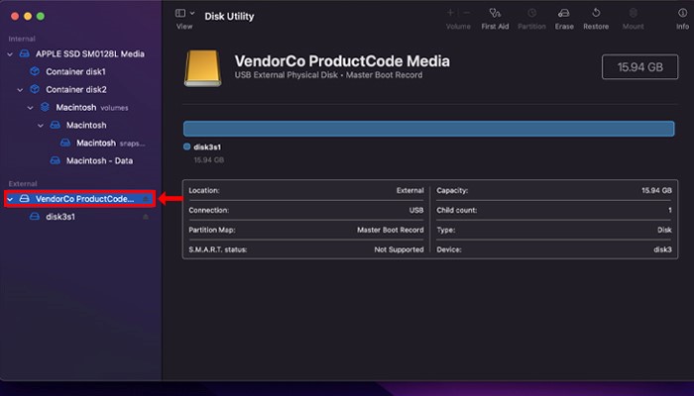Click the Erase toolbar icon
Screen dimensions: 694x396
(x=564, y=14)
